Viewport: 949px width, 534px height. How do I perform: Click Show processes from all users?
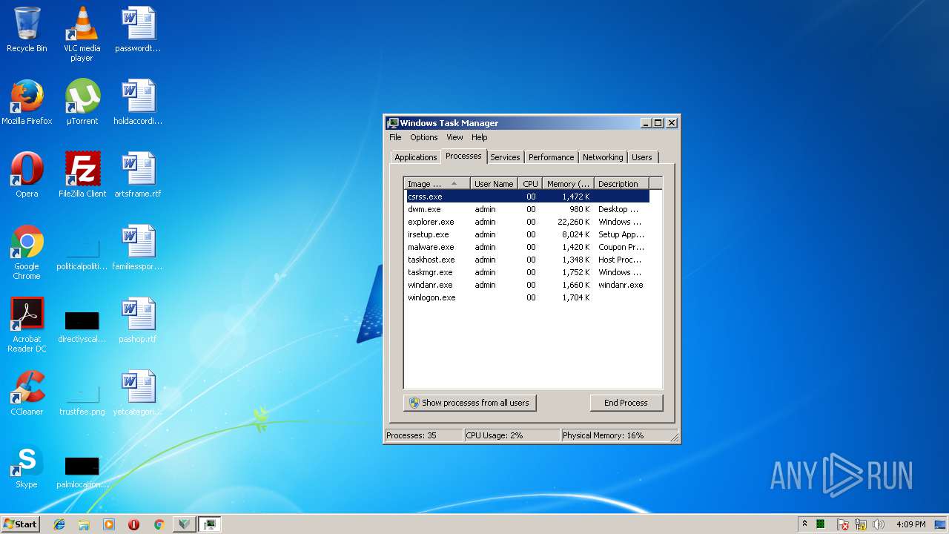[x=470, y=403]
